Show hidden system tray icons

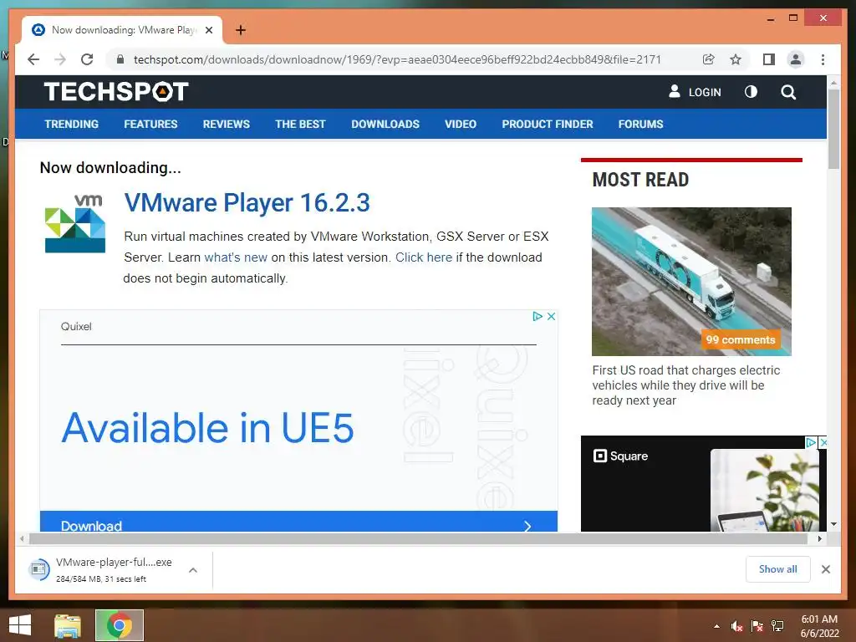click(716, 626)
